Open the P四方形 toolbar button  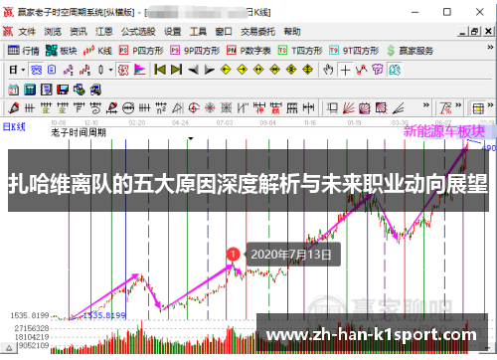(x=141, y=51)
